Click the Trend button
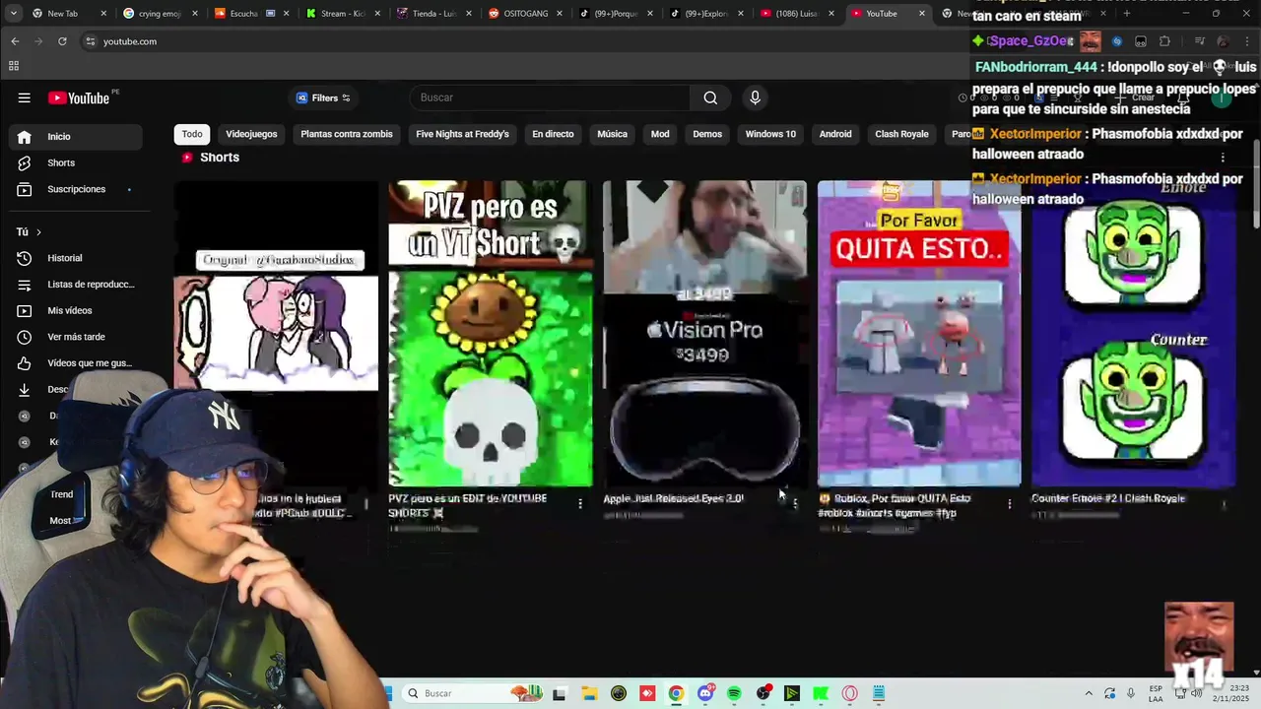Screen dimensions: 1261x709 [x=61, y=494]
